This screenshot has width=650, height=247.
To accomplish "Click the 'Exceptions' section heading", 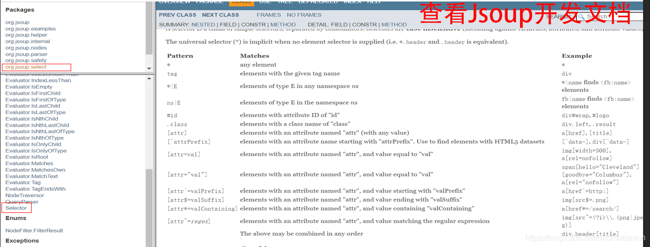I will coord(22,241).
